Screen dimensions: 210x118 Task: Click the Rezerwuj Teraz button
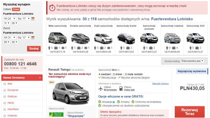[x=190, y=112]
